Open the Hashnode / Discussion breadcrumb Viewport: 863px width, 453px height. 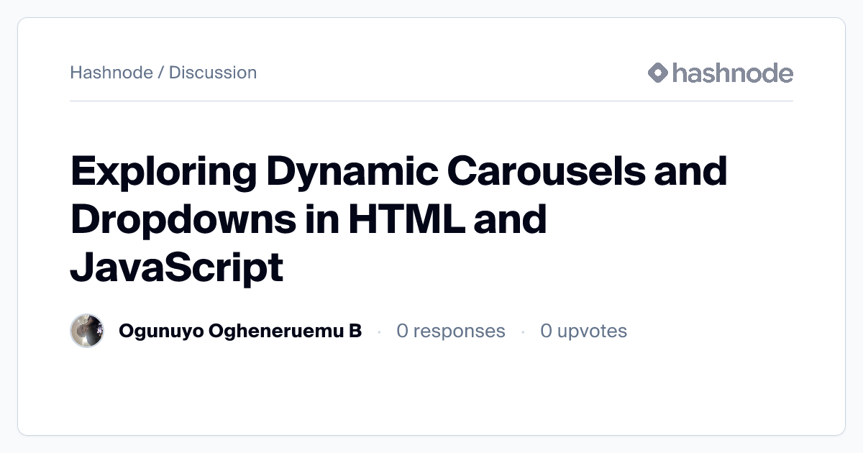163,73
